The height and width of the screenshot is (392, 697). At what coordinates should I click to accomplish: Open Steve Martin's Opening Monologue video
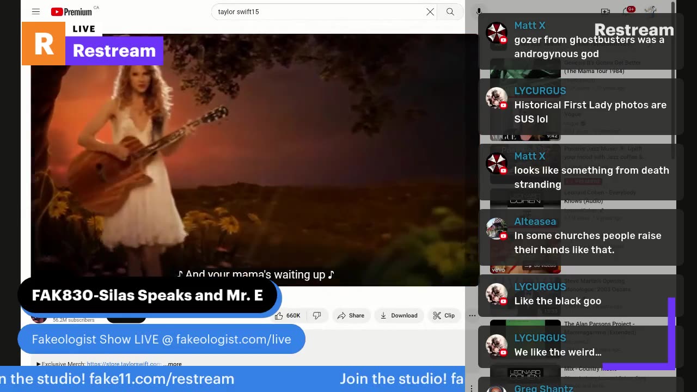pos(598,285)
